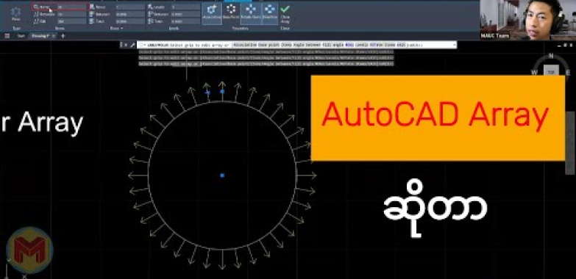Click the Rows icon in ribbon
The image size is (576, 279).
click(x=92, y=7)
